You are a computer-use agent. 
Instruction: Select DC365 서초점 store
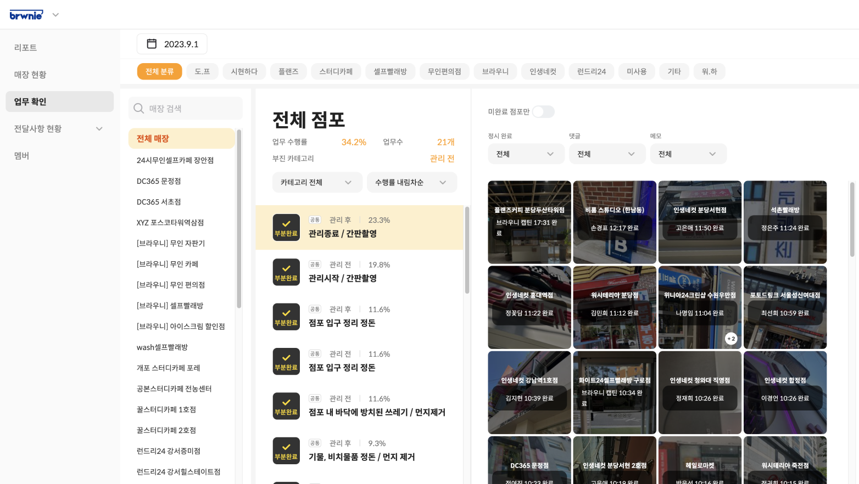click(x=159, y=202)
